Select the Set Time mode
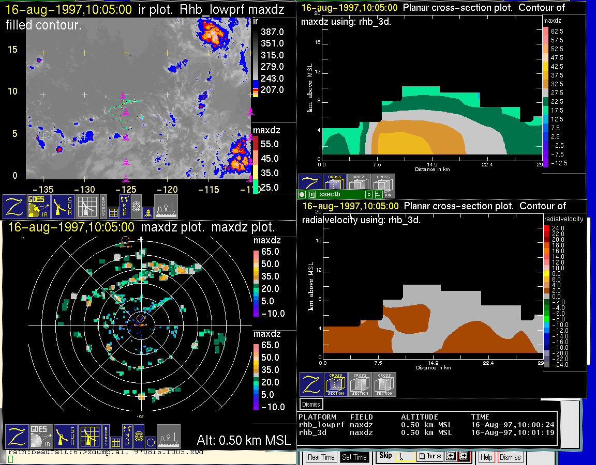This screenshot has width=596, height=465. pos(354,457)
